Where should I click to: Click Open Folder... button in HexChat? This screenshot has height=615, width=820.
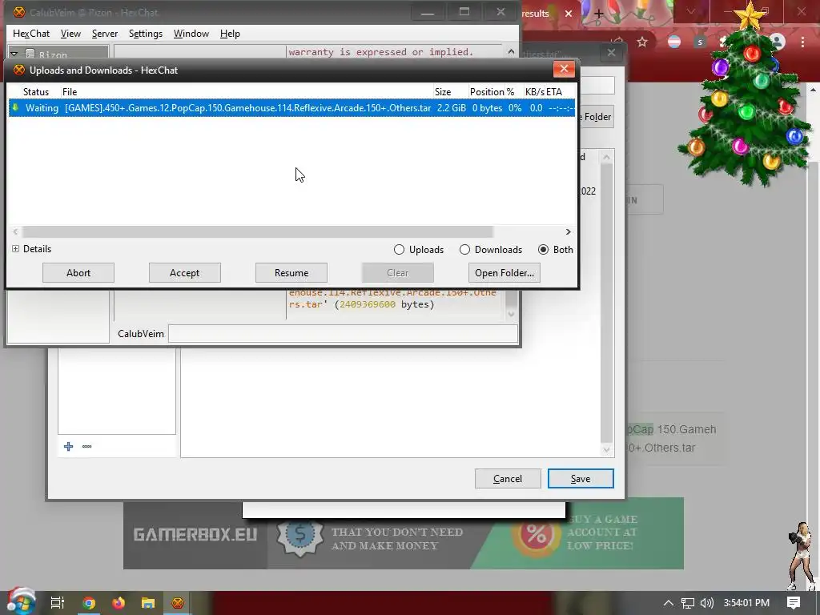(504, 272)
